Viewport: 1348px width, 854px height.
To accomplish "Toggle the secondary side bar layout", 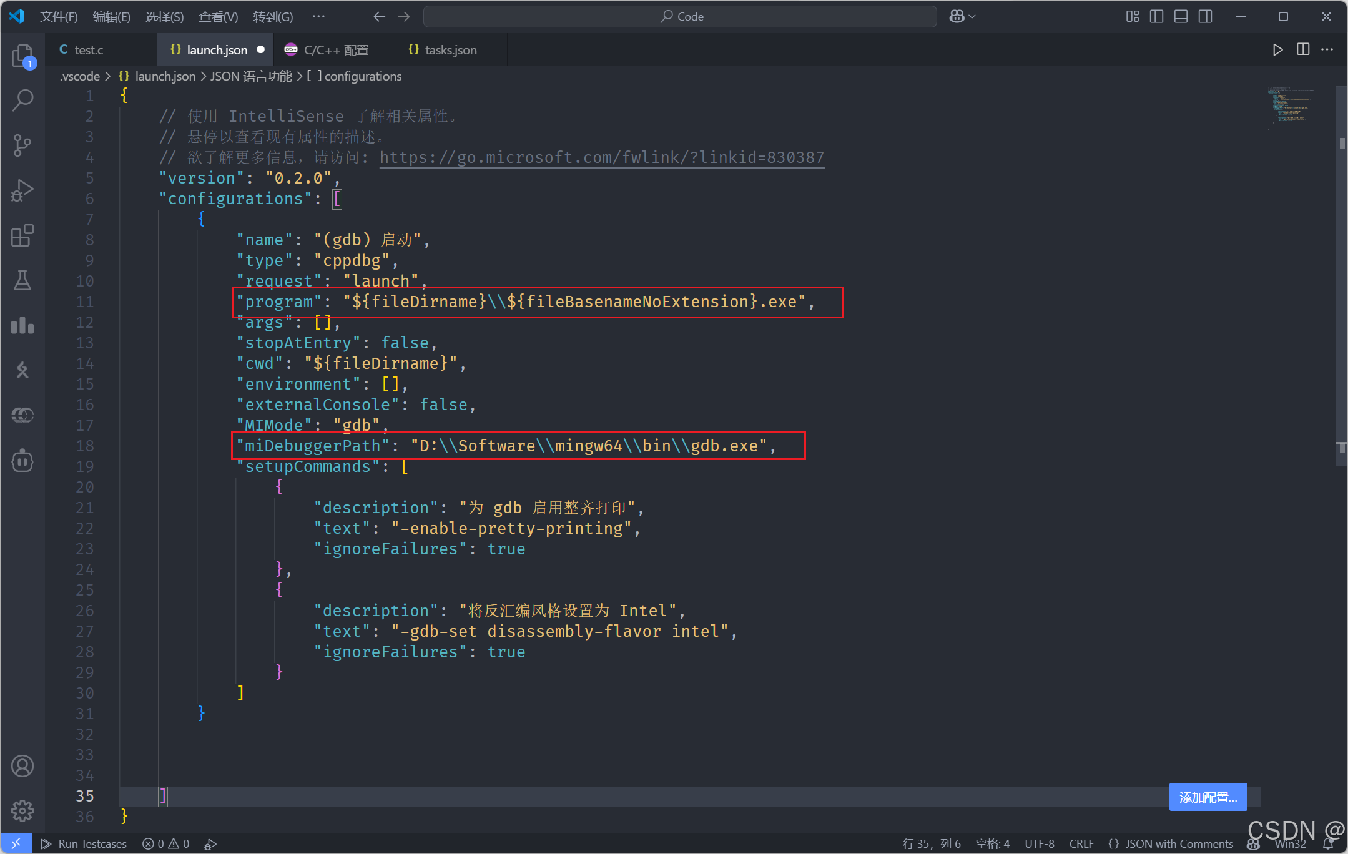I will coord(1206,17).
